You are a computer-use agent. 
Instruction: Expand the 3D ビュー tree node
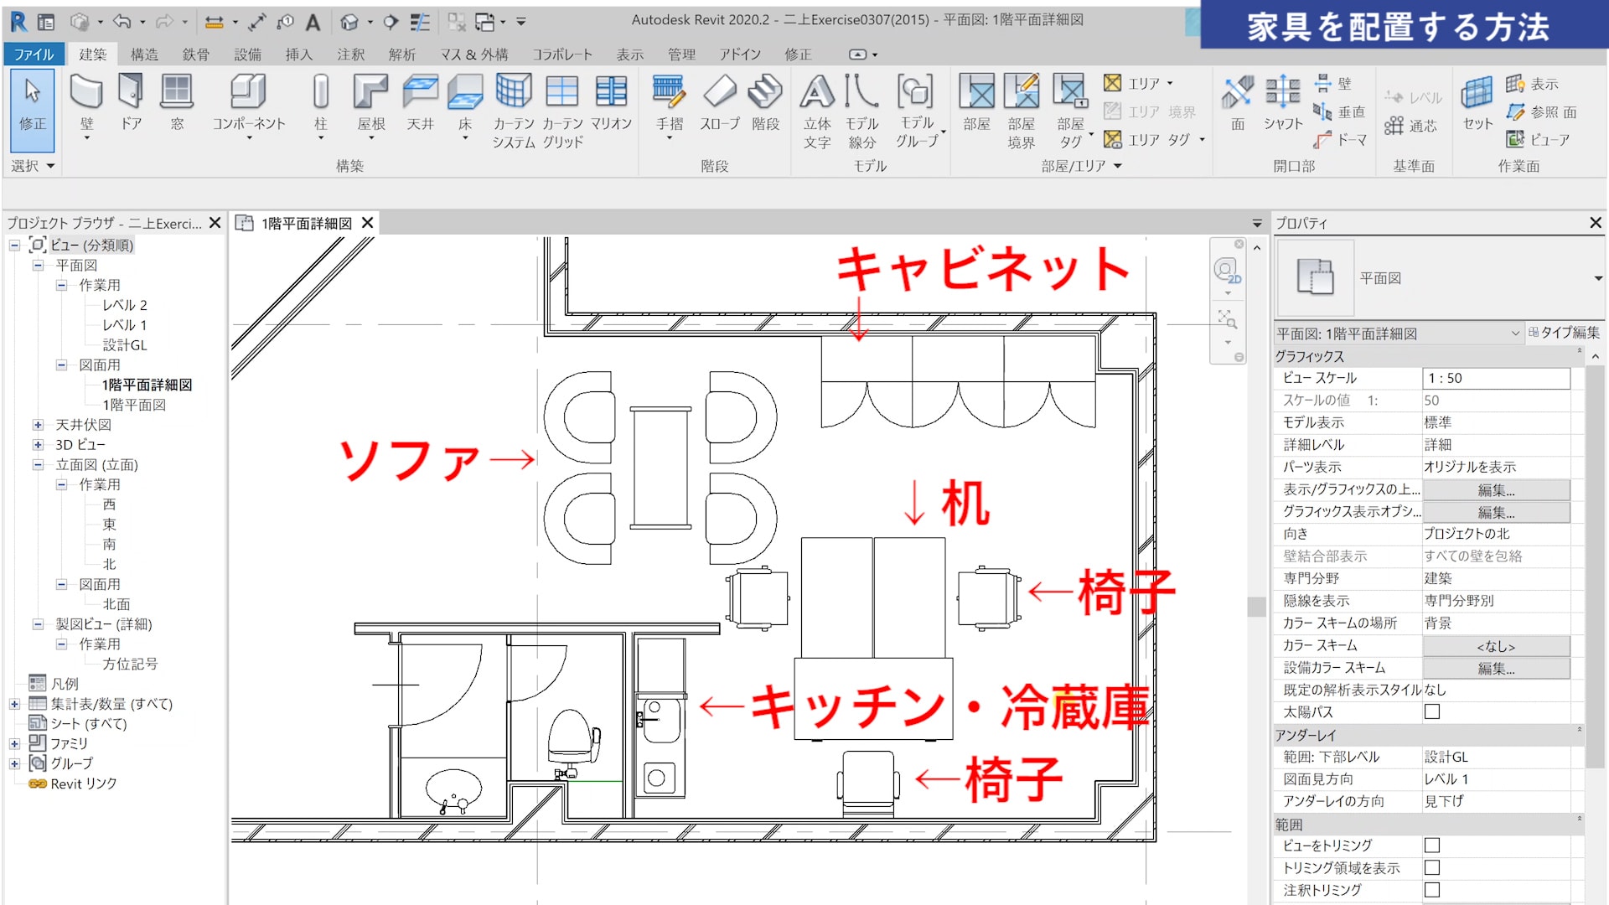(x=38, y=445)
